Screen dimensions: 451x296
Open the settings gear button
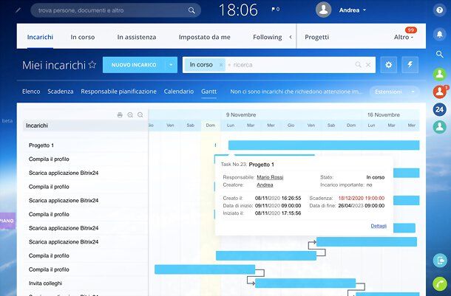point(389,65)
